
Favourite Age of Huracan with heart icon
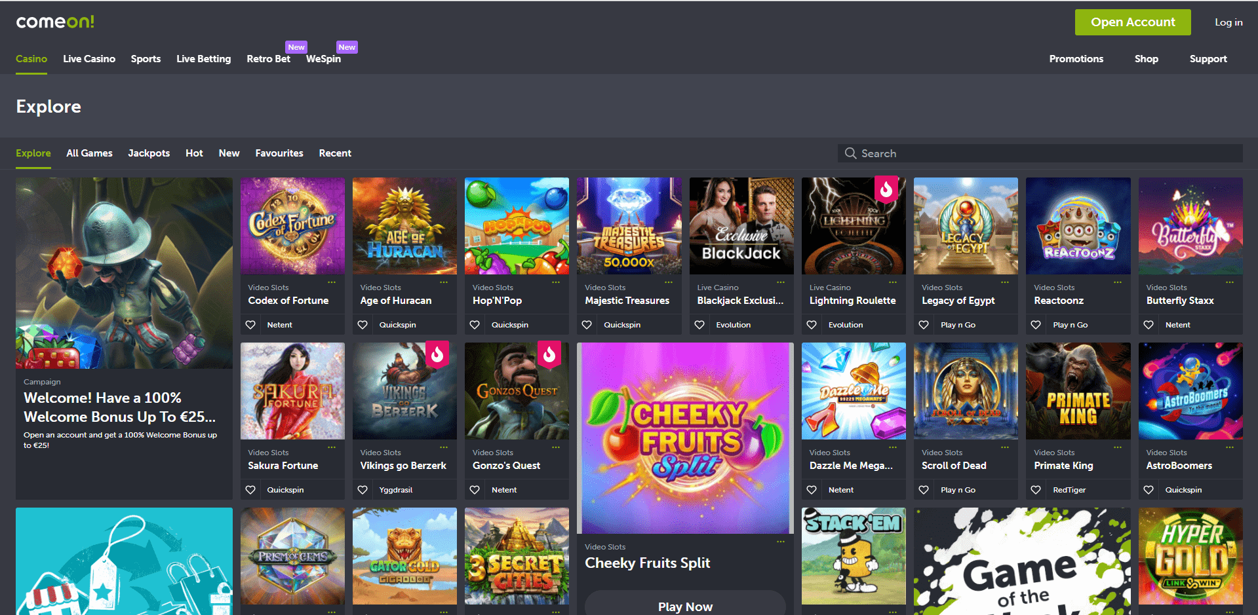coord(363,325)
